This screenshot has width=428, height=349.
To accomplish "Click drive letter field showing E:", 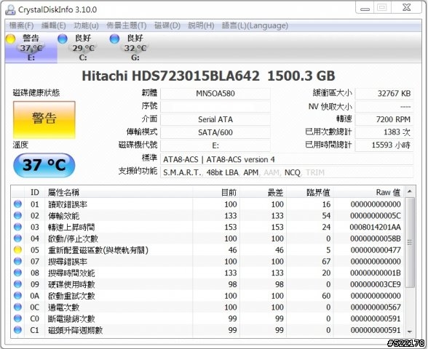I will coord(215,145).
